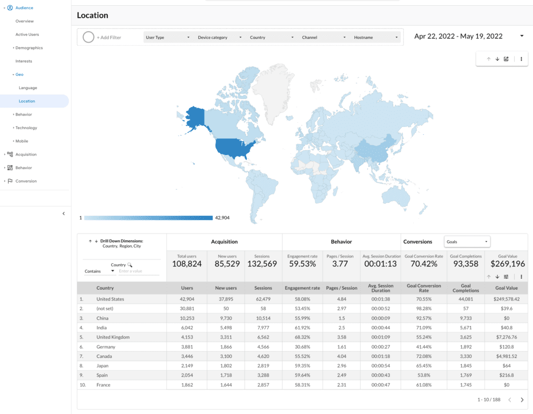The image size is (533, 414).
Task: Open the three-dot menu next to the table
Action: pyautogui.click(x=521, y=276)
